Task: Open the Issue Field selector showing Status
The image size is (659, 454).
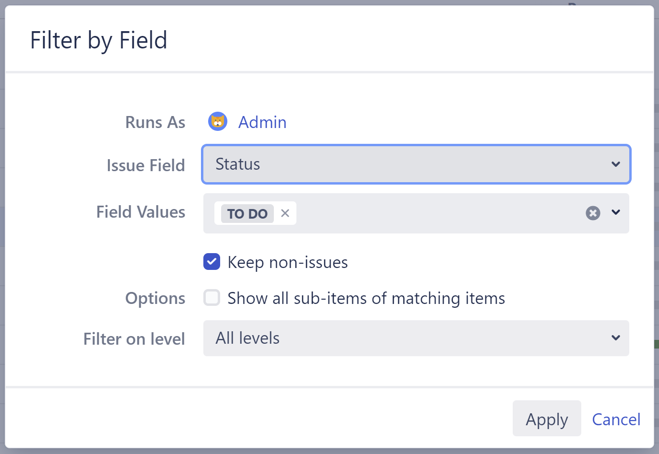Action: tap(416, 164)
